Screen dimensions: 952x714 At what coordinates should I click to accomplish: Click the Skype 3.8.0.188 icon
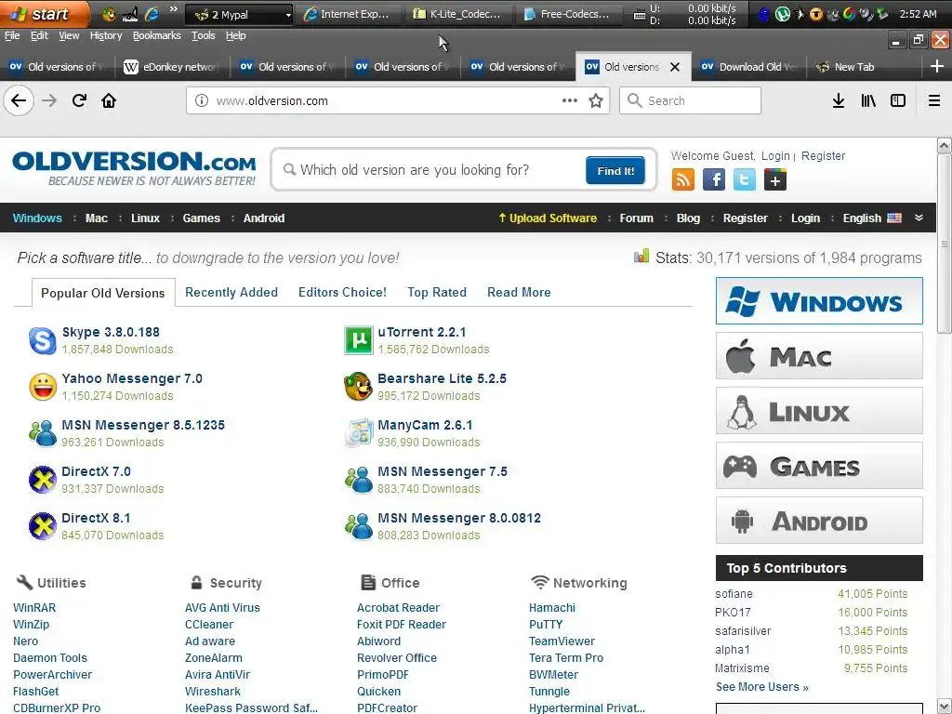pyautogui.click(x=43, y=340)
